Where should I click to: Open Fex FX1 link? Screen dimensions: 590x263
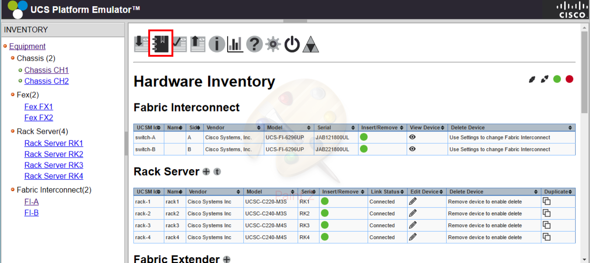pyautogui.click(x=39, y=107)
